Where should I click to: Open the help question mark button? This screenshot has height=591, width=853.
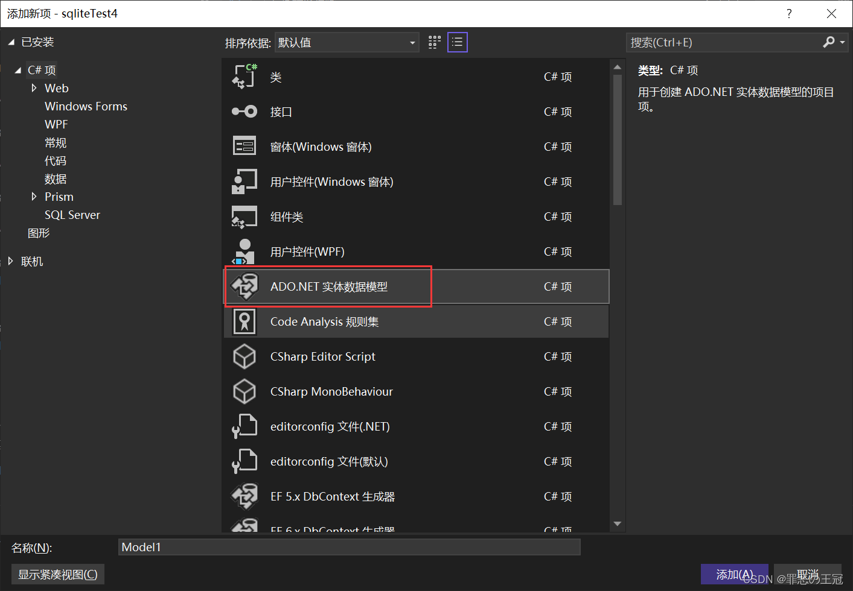789,13
